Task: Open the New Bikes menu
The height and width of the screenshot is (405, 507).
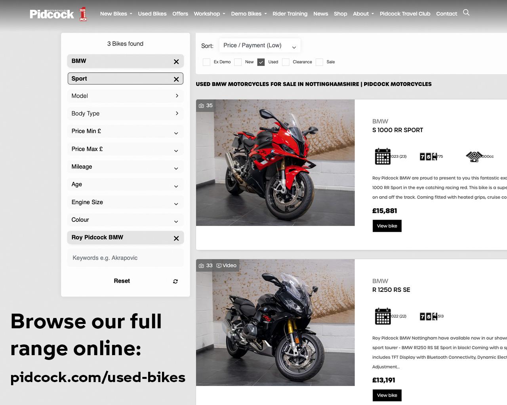Action: click(x=116, y=14)
